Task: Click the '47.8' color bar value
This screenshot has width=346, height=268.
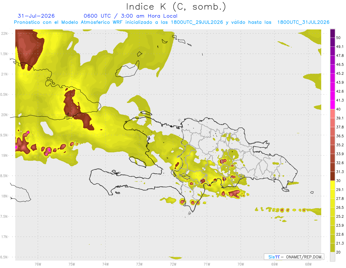Action: tap(340, 56)
